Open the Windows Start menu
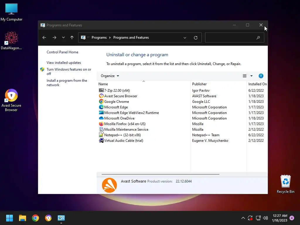Screen dimensions: 300x225 pos(9,218)
